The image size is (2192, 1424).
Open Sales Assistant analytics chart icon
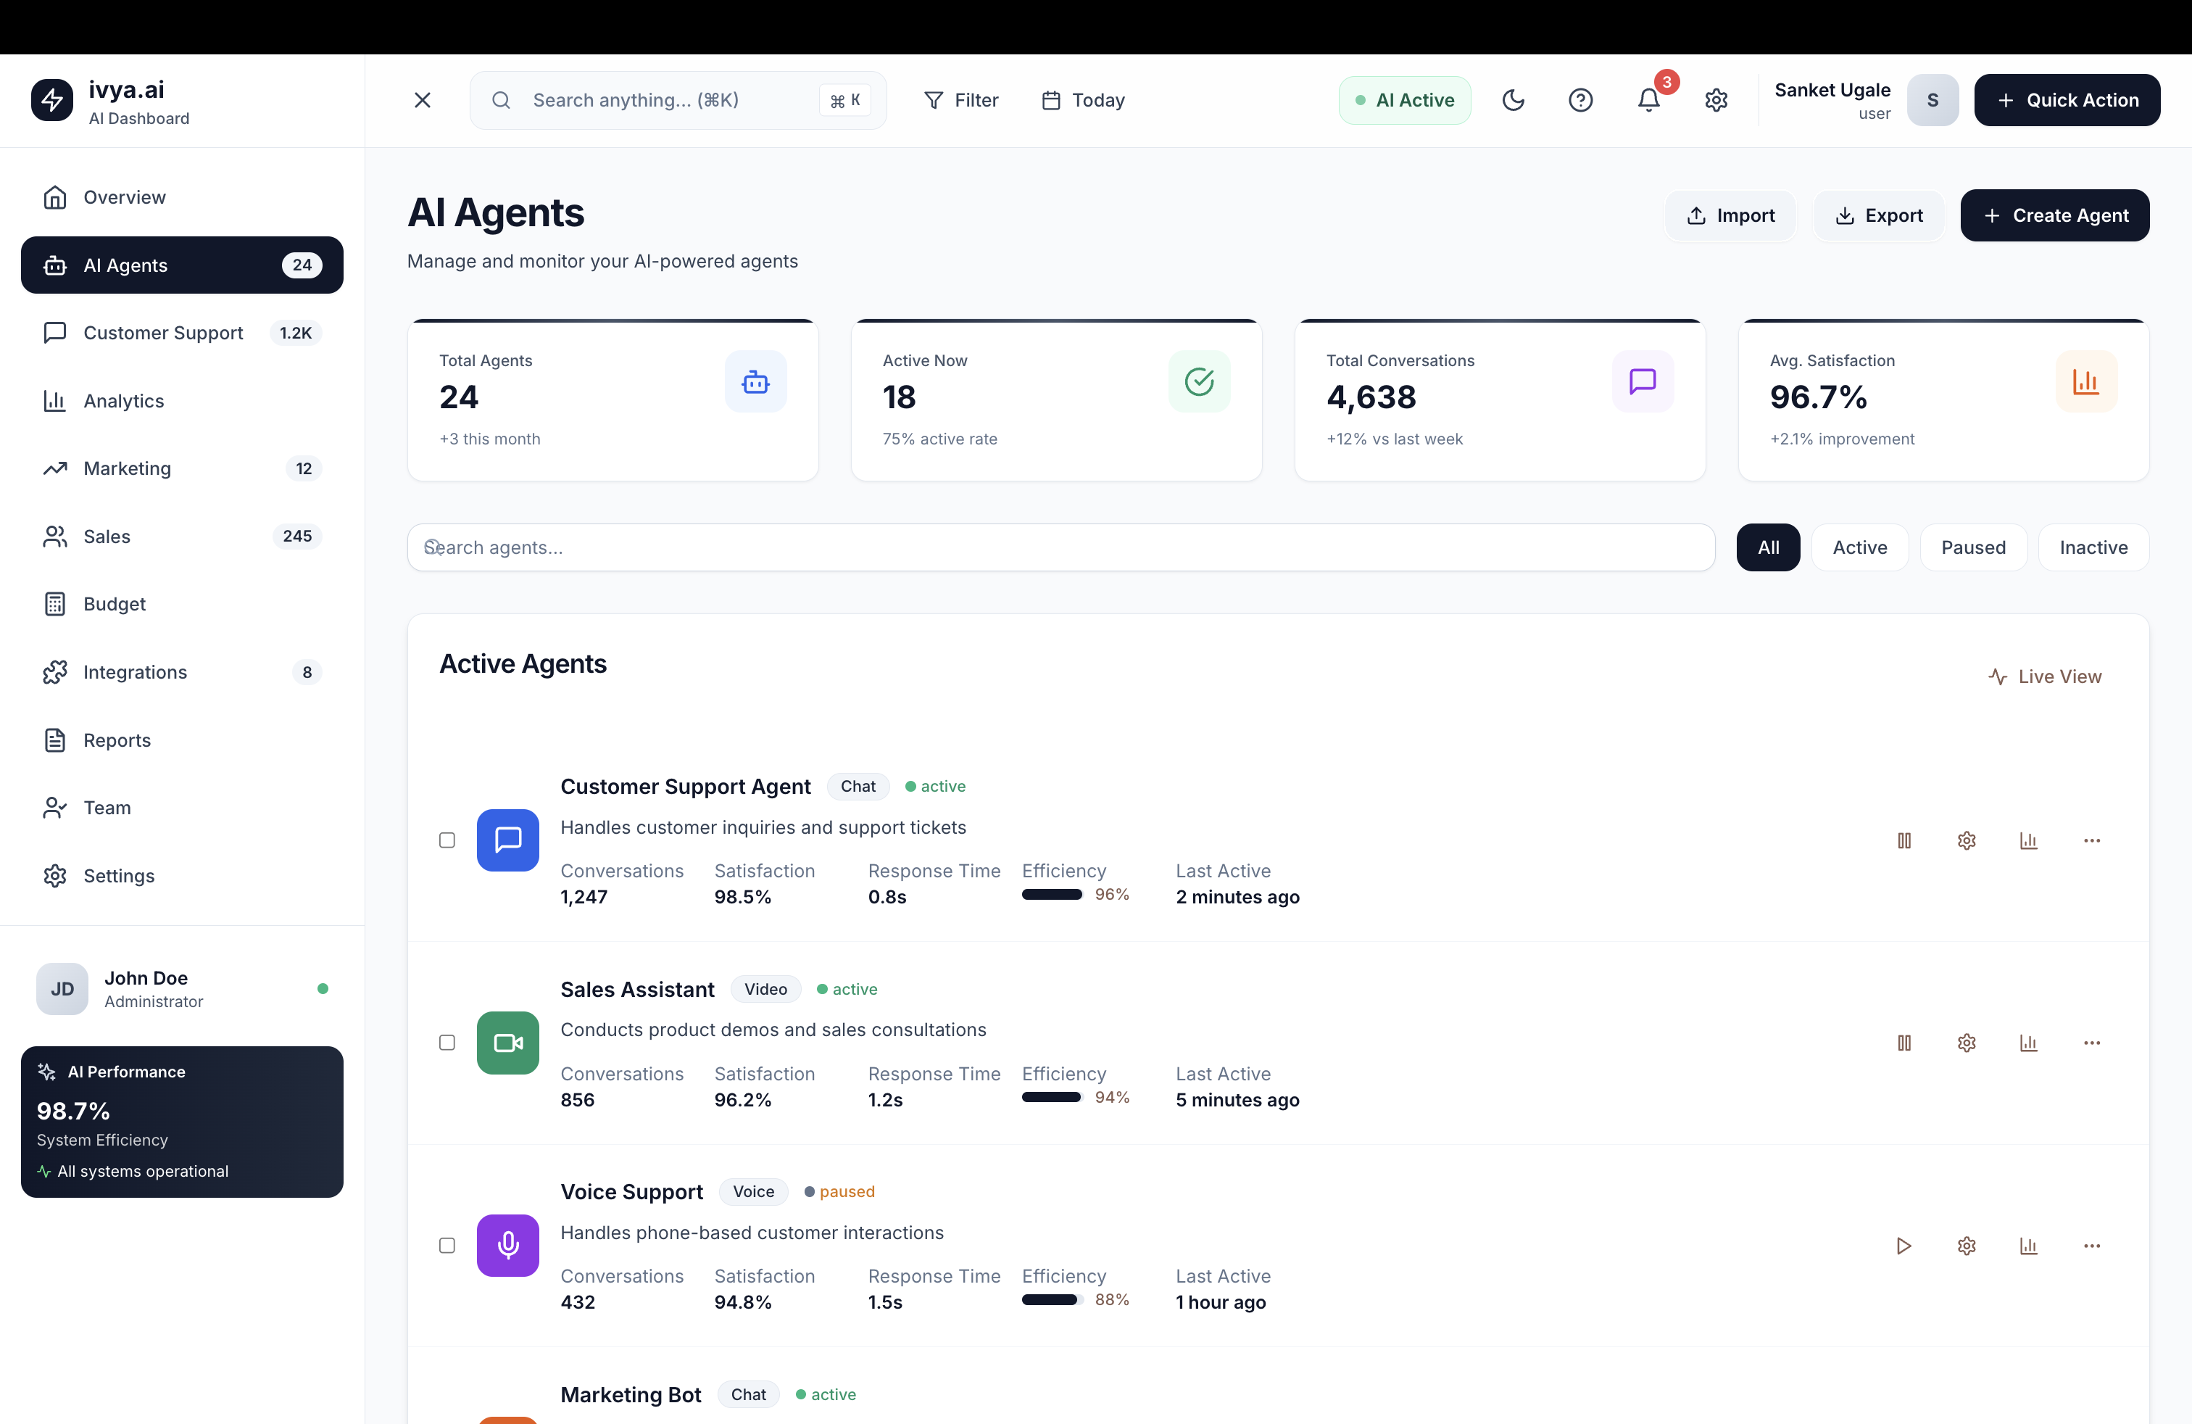2028,1043
